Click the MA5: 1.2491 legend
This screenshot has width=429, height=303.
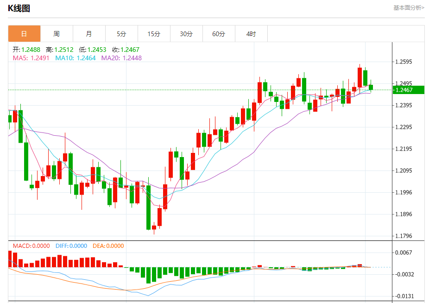(x=31, y=58)
